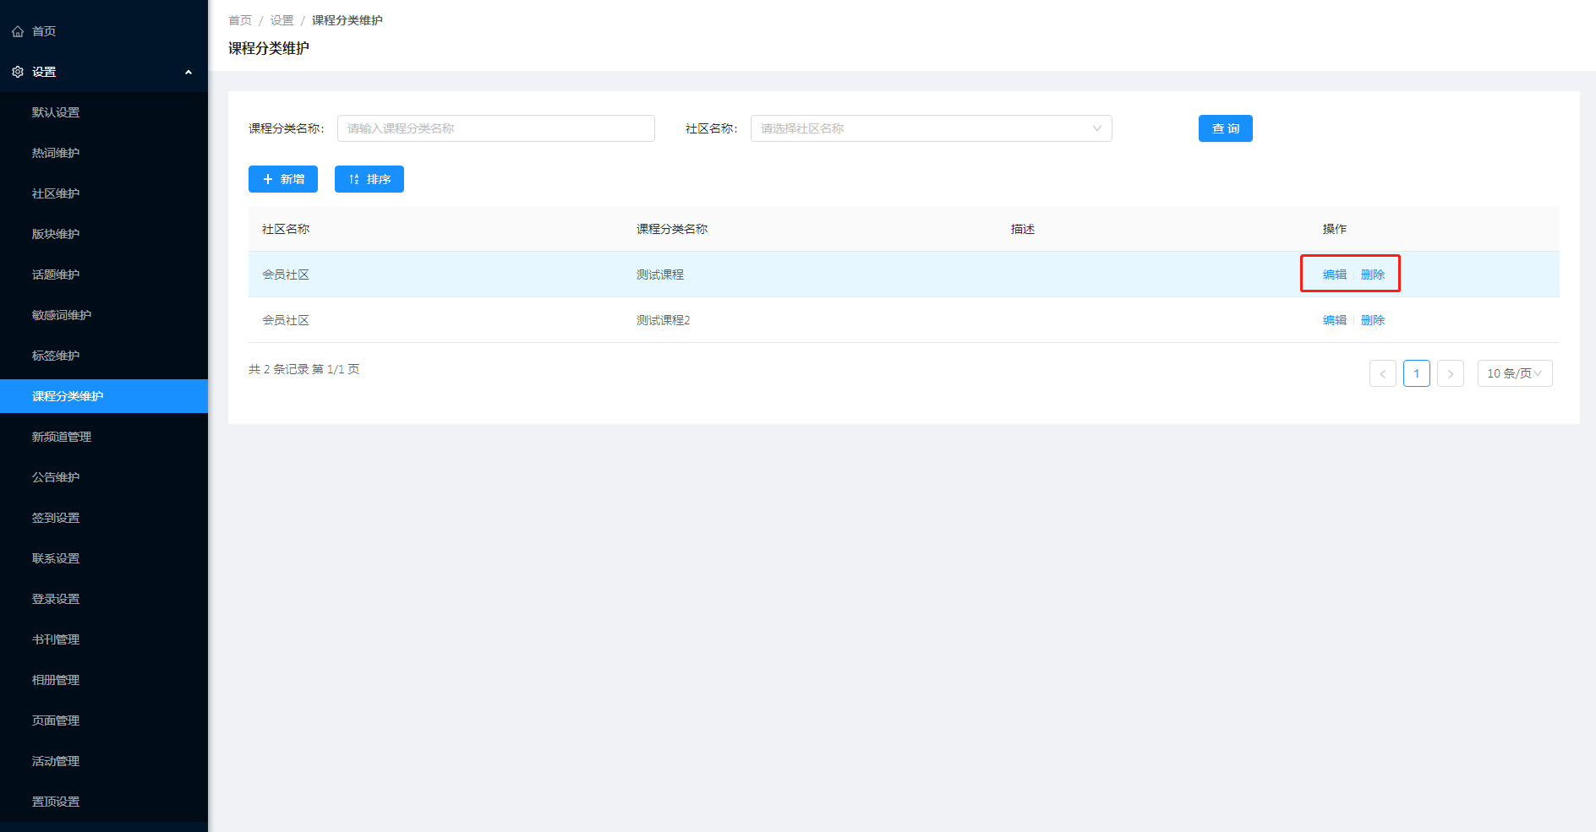Screen dimensions: 1596x832
Task: Click 共 2 条记录 pagination summary text
Action: [x=304, y=369]
